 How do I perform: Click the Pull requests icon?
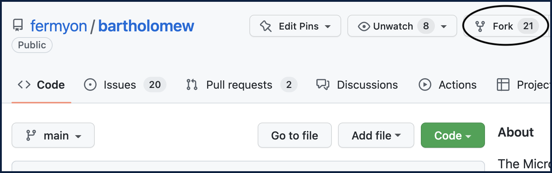tap(192, 85)
